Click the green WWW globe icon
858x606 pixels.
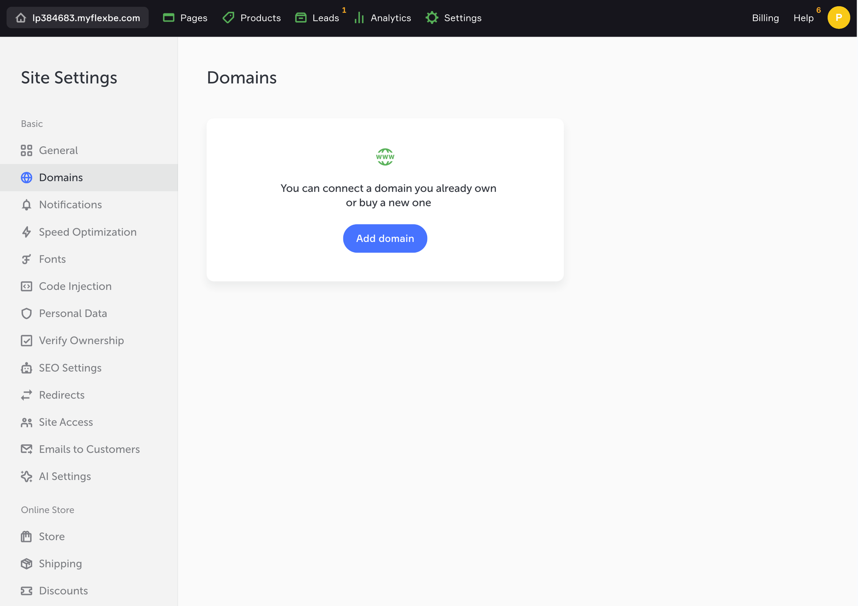click(x=385, y=157)
